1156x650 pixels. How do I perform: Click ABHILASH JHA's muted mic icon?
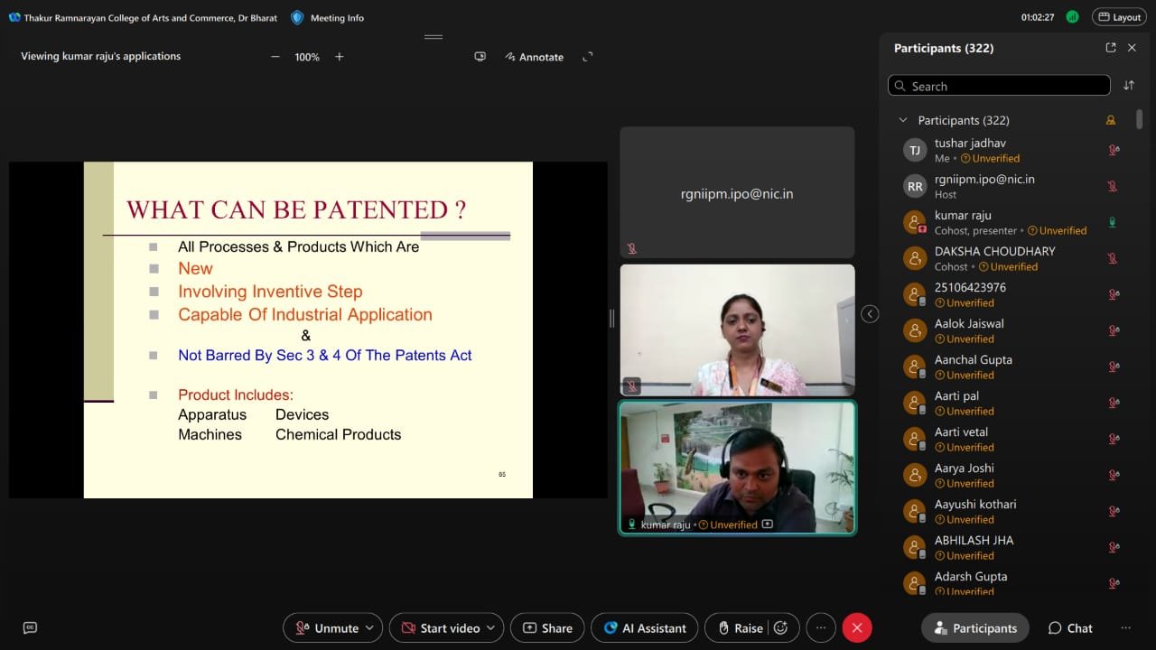point(1114,548)
